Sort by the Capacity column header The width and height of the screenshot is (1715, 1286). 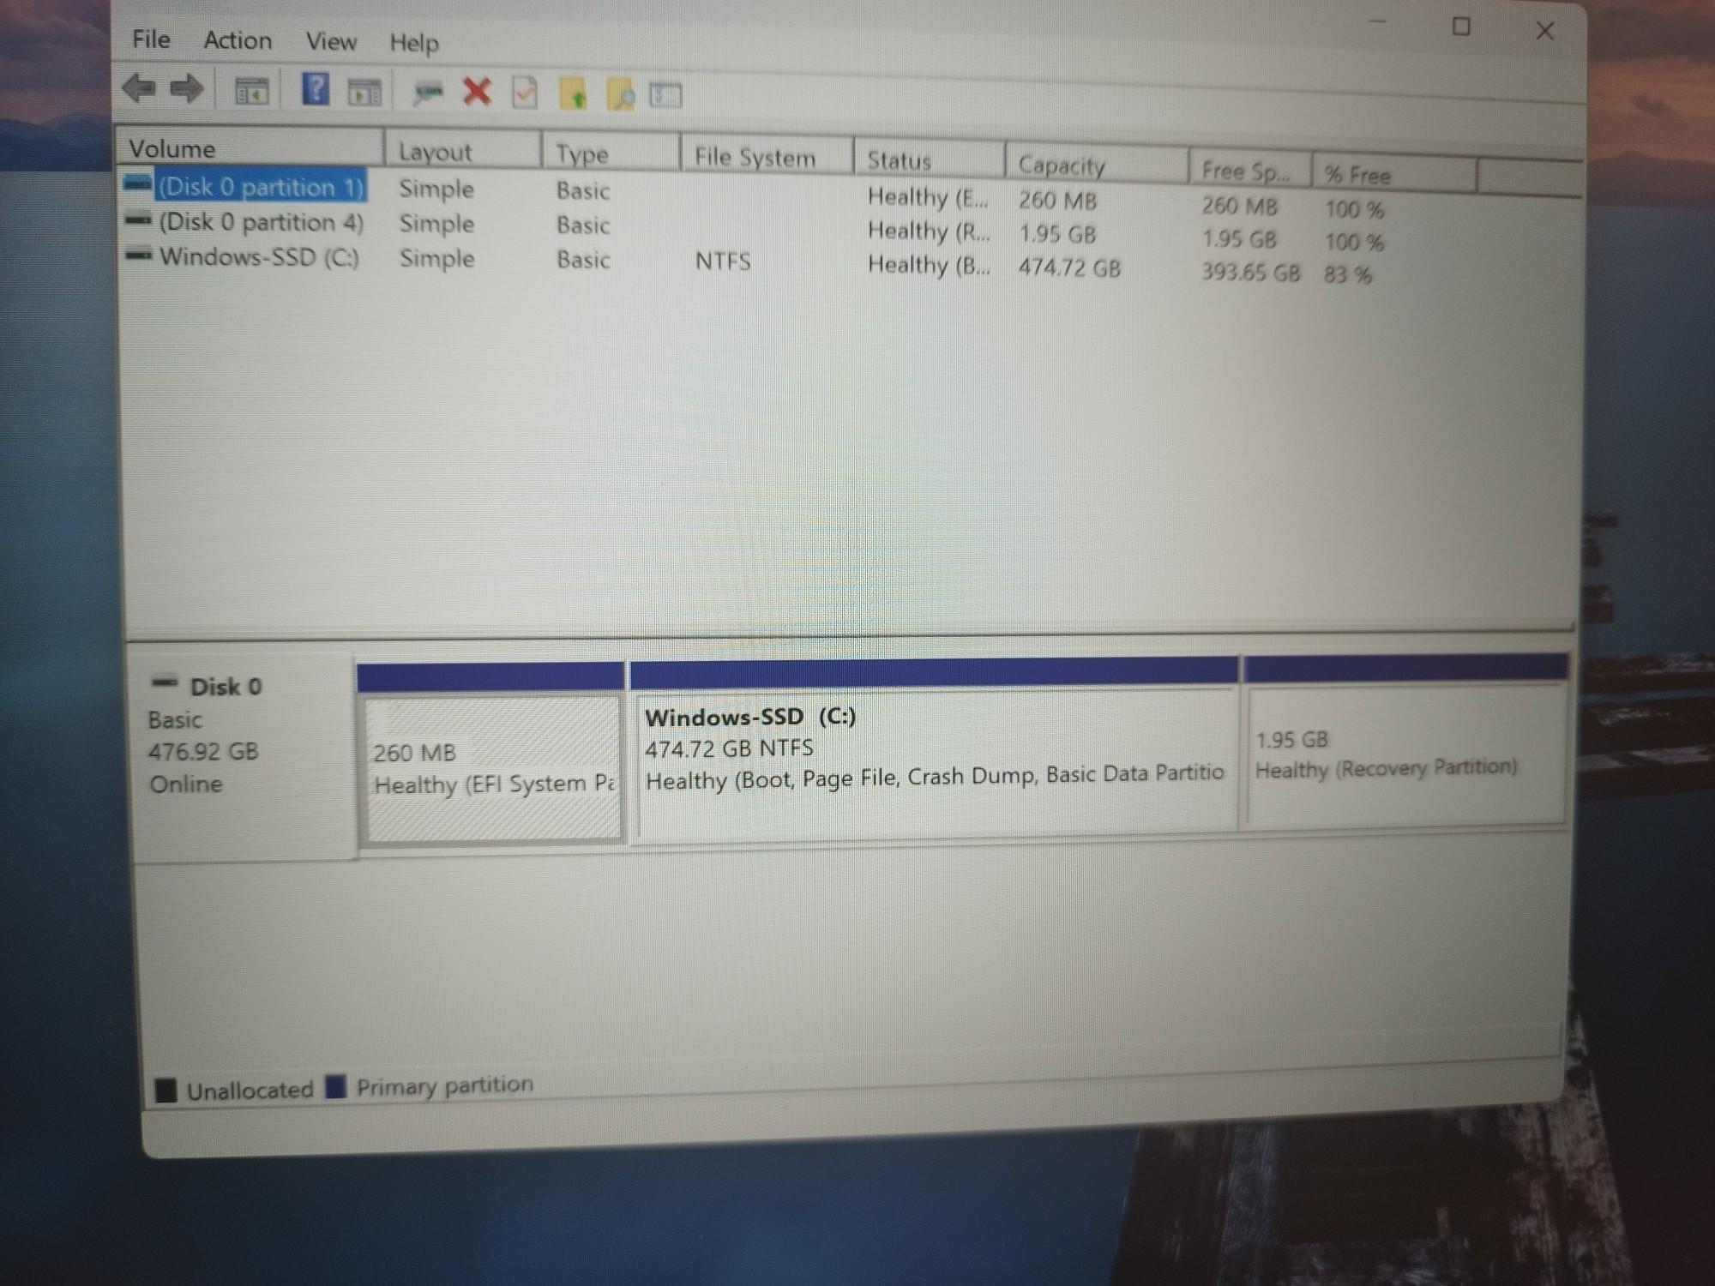coord(1097,165)
